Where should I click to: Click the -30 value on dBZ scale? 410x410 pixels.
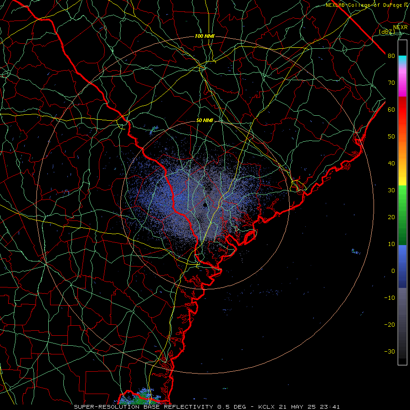pos(389,351)
